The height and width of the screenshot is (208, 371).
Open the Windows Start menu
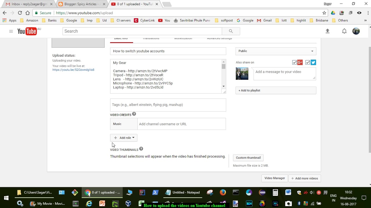[6, 198]
